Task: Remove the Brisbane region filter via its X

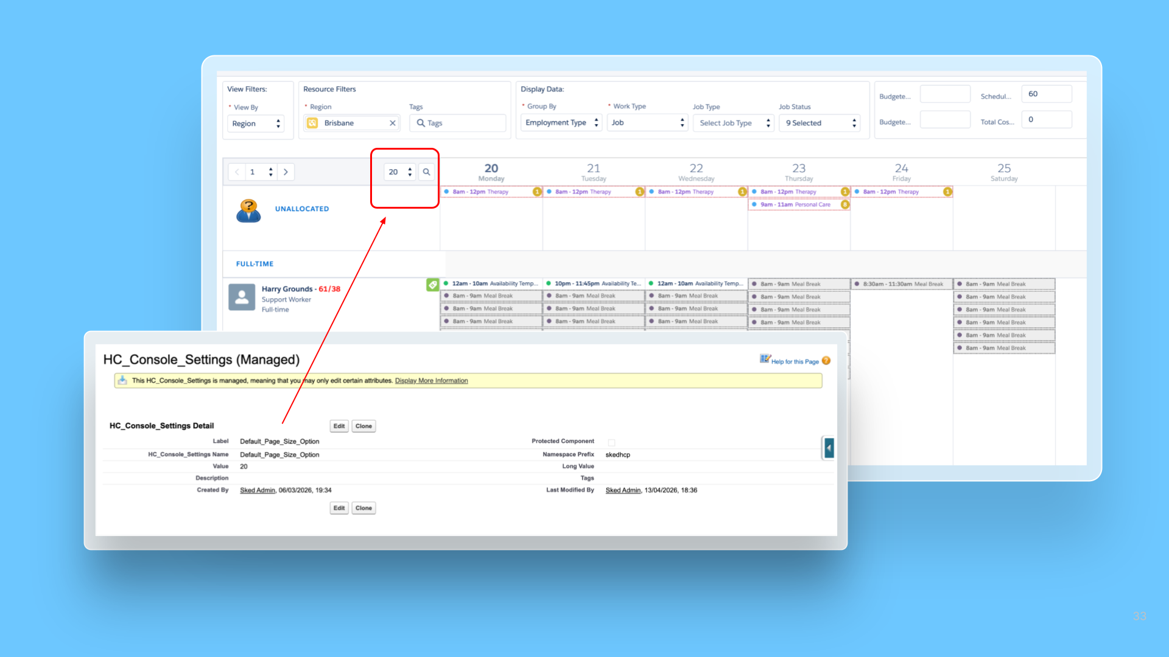Action: pyautogui.click(x=393, y=123)
